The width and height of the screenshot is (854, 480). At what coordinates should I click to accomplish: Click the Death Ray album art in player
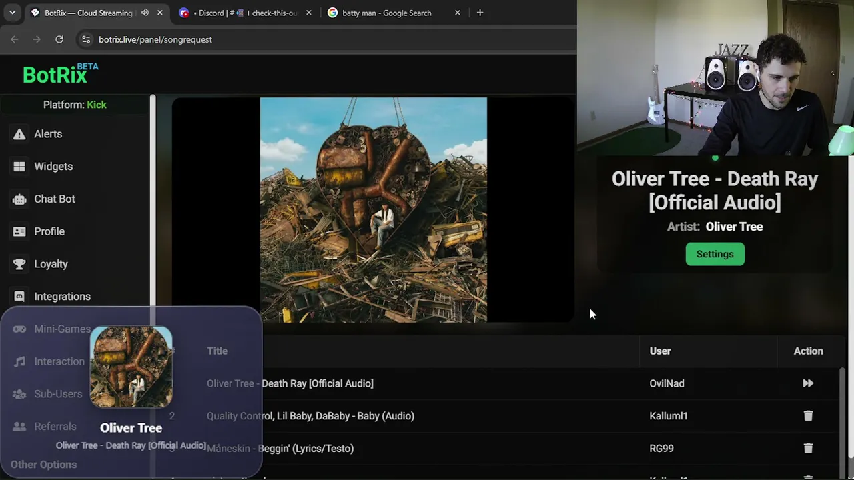click(x=373, y=210)
